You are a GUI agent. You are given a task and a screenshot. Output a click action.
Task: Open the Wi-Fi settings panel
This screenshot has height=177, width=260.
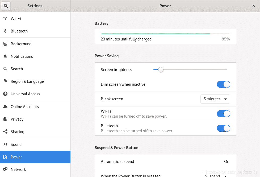click(x=35, y=18)
